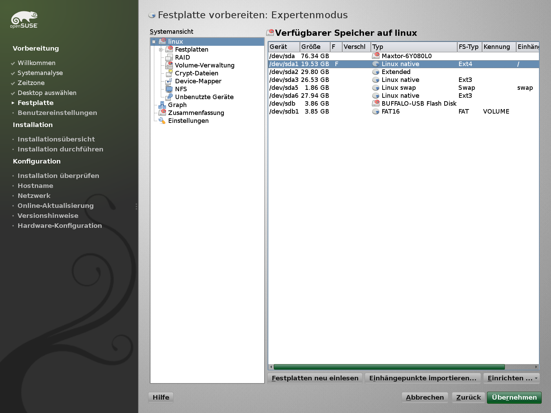Click Einhängepunkte importieren button
Image resolution: width=551 pixels, height=413 pixels.
423,378
